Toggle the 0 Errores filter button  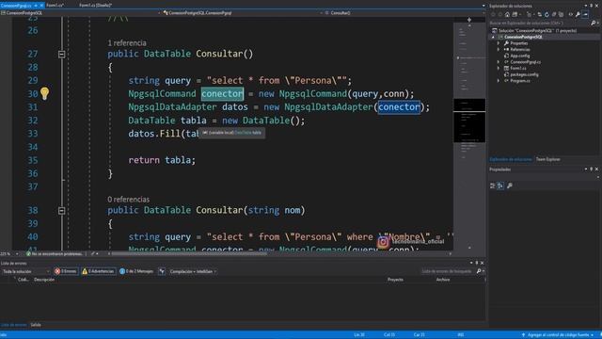[x=66, y=271]
